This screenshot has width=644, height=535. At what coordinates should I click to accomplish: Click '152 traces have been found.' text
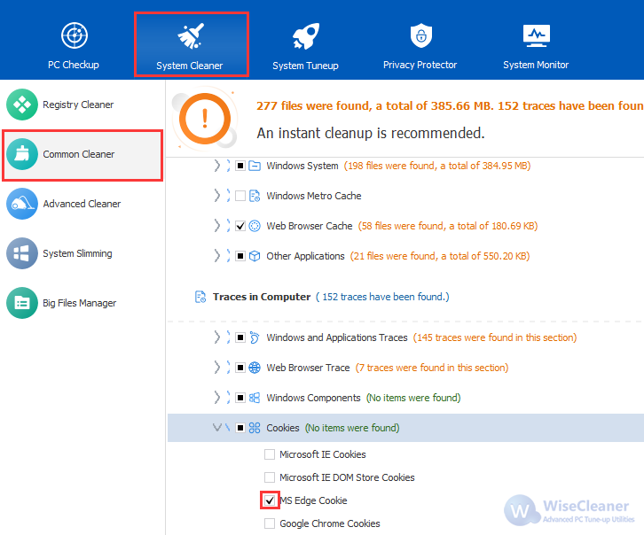[382, 297]
